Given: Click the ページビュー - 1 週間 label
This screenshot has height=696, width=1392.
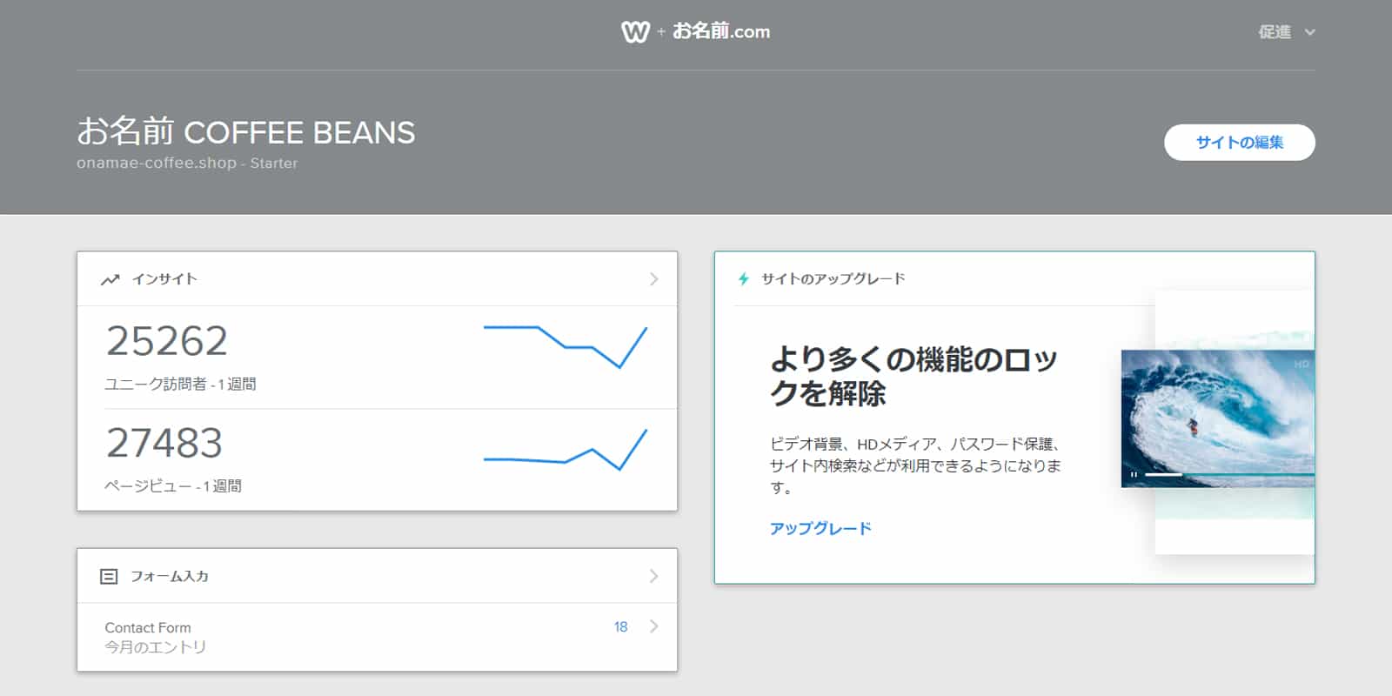Looking at the screenshot, I should (x=173, y=485).
